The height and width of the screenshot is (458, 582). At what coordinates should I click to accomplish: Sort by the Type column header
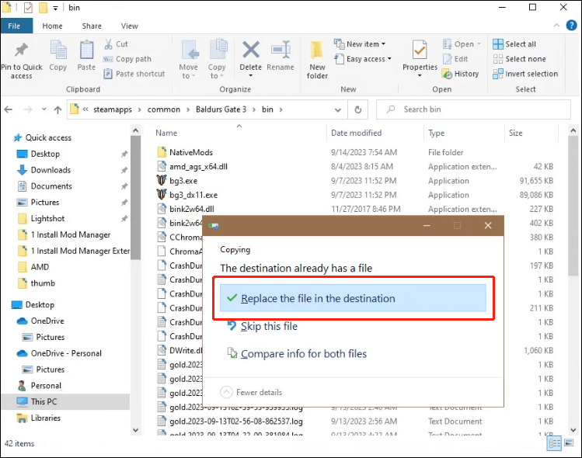pos(436,134)
